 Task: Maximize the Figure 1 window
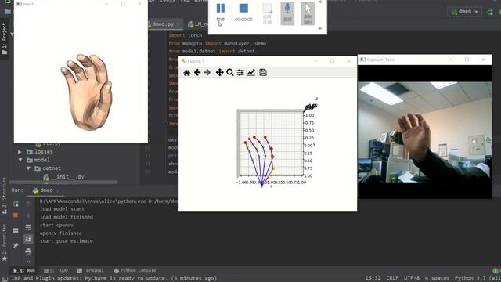pyautogui.click(x=332, y=61)
